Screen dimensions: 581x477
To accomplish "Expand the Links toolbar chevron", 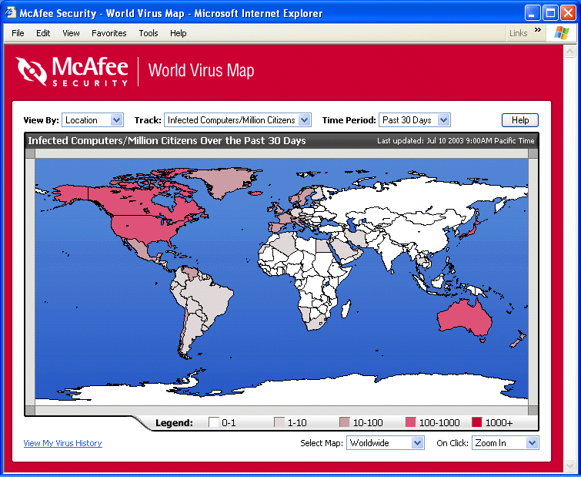I will [538, 30].
